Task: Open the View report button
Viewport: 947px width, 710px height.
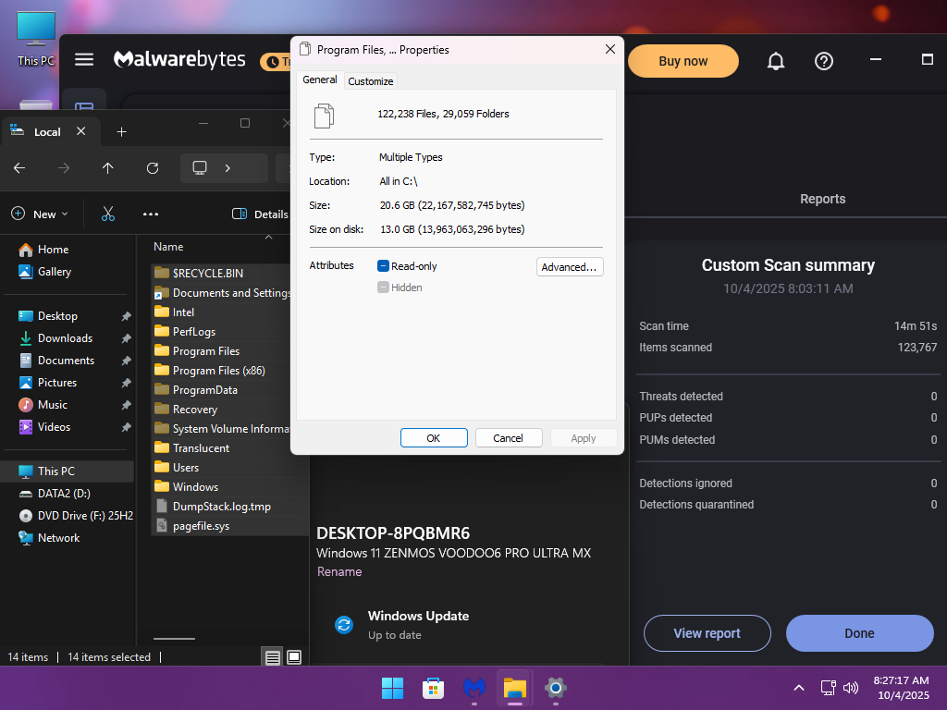Action: [707, 633]
